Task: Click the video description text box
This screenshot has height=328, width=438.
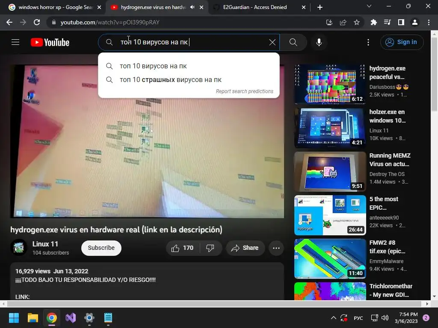Action: pos(147,281)
